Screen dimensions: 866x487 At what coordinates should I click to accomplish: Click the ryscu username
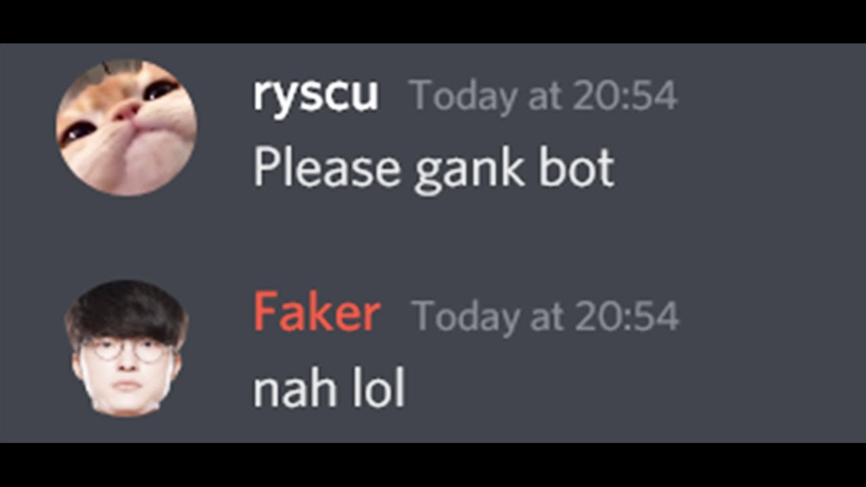(x=315, y=95)
